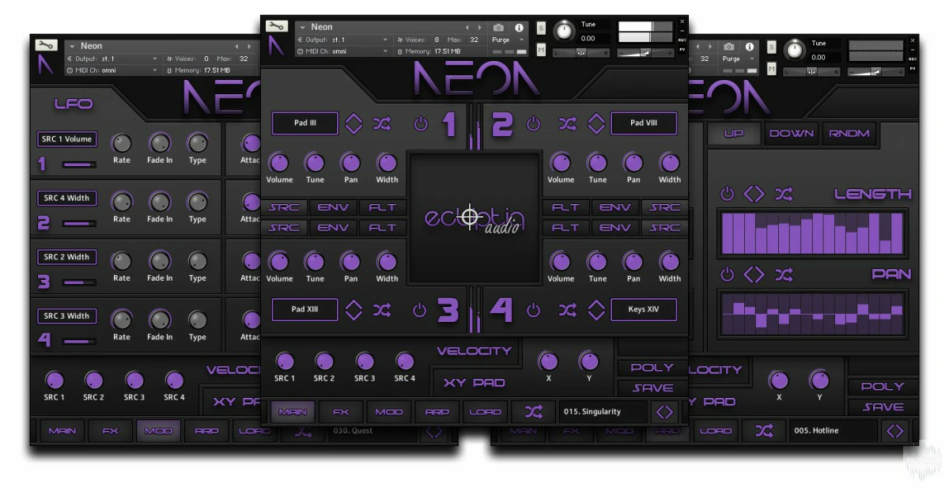949x488 pixels.
Task: Randomize source 4 with its shuffle icon
Action: coord(568,310)
